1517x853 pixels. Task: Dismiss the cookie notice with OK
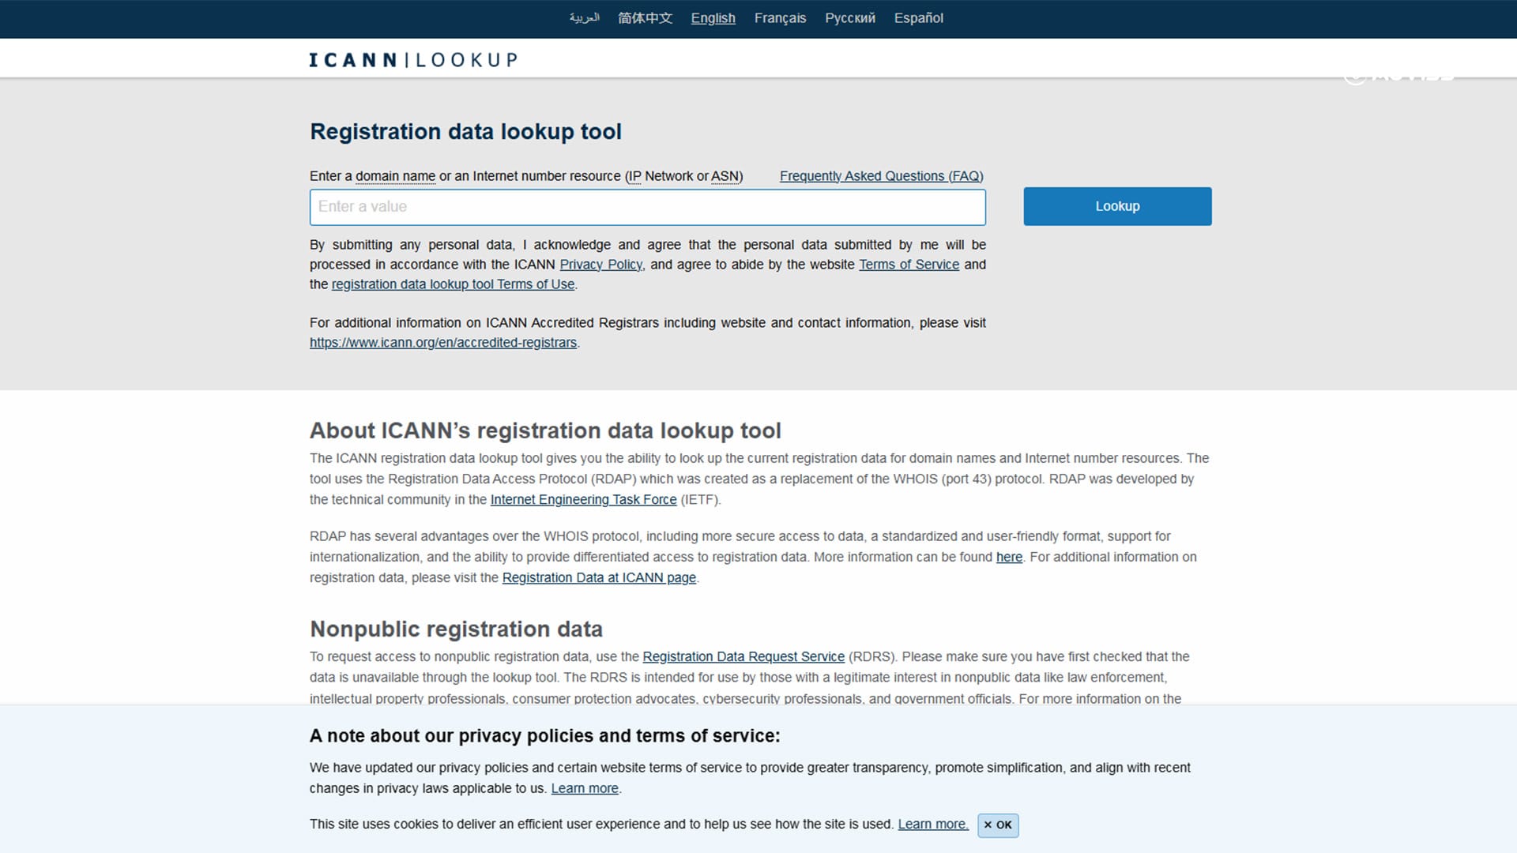click(x=998, y=825)
